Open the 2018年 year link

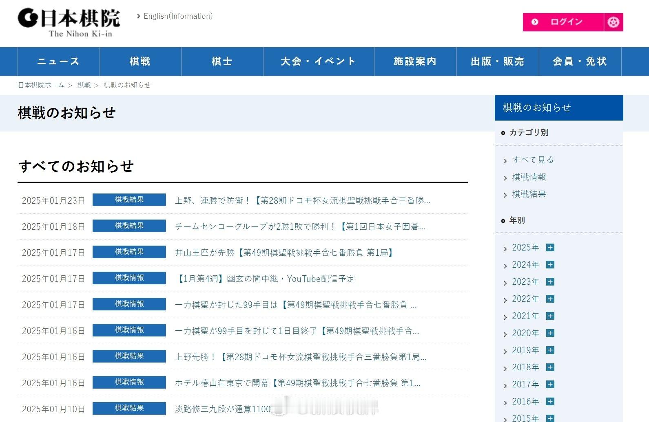tap(525, 367)
